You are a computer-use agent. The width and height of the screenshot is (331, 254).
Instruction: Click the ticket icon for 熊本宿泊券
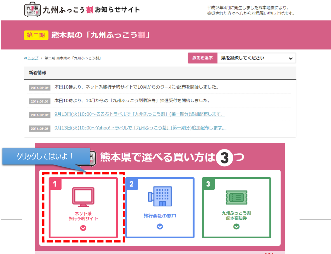pos(236,197)
